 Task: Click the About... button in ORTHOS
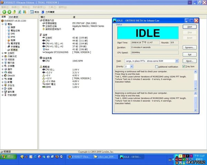[x=189, y=61]
